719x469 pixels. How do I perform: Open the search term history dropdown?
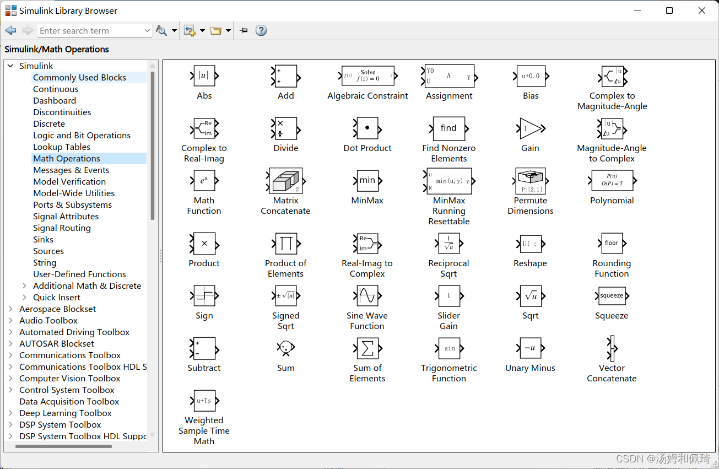click(147, 31)
